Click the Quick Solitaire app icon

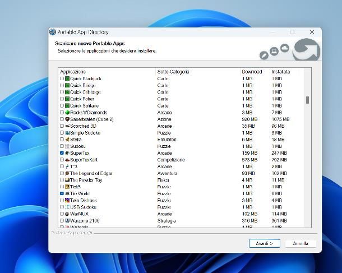tap(67, 105)
